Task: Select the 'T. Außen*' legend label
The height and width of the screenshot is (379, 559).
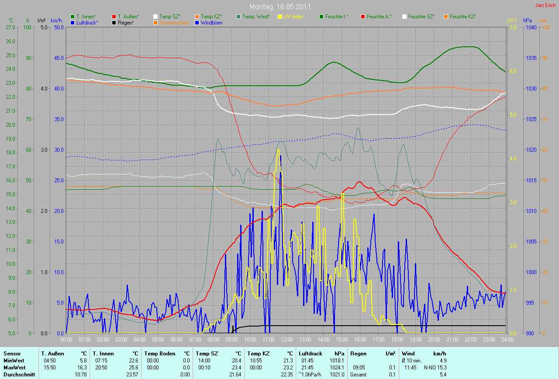Action: click(128, 17)
